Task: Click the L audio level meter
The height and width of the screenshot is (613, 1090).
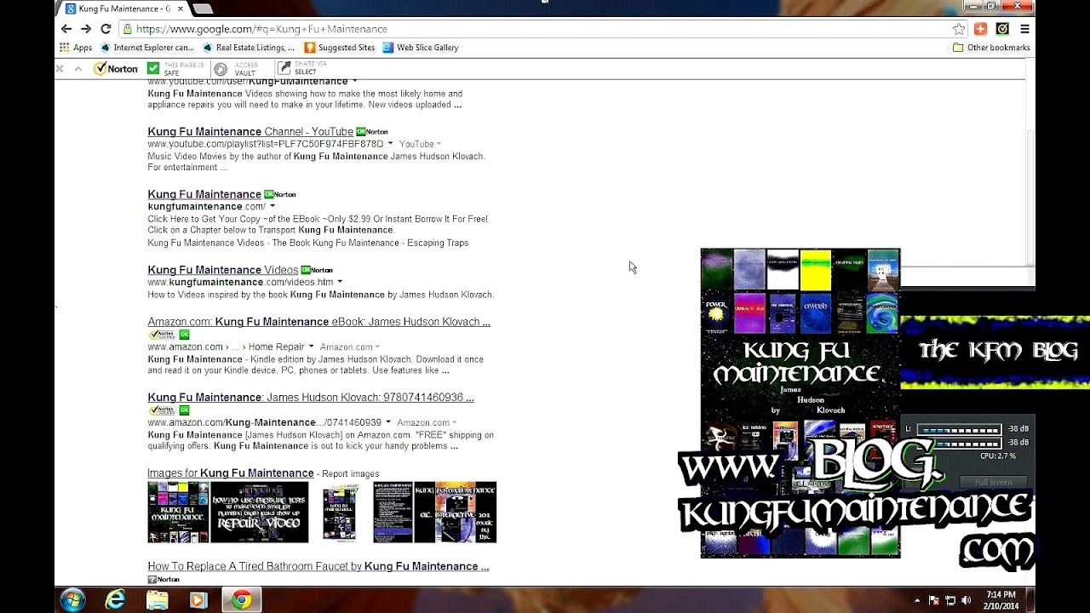Action: point(958,429)
